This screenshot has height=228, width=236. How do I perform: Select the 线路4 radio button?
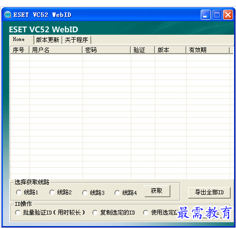pyautogui.click(x=117, y=192)
